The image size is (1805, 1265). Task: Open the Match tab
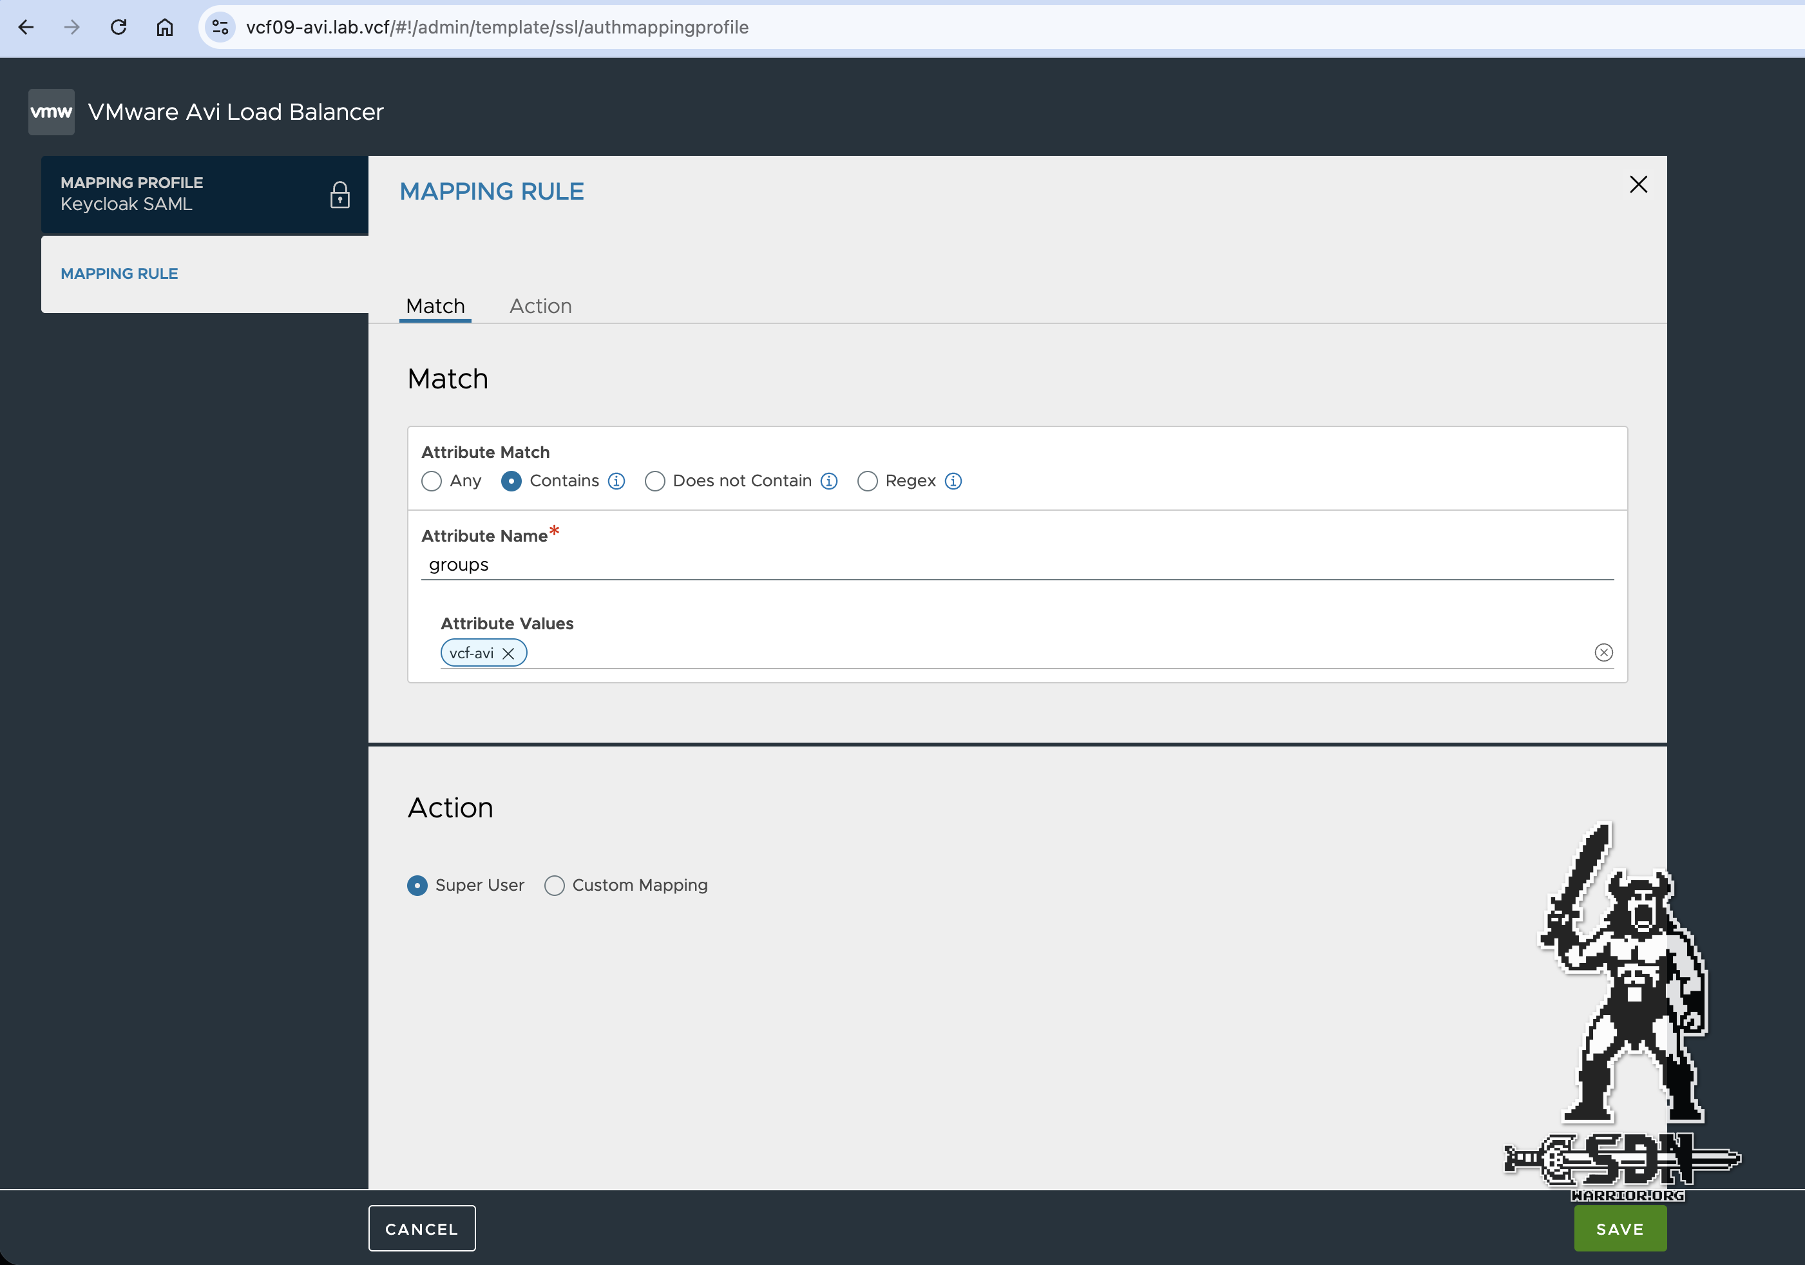pos(435,306)
